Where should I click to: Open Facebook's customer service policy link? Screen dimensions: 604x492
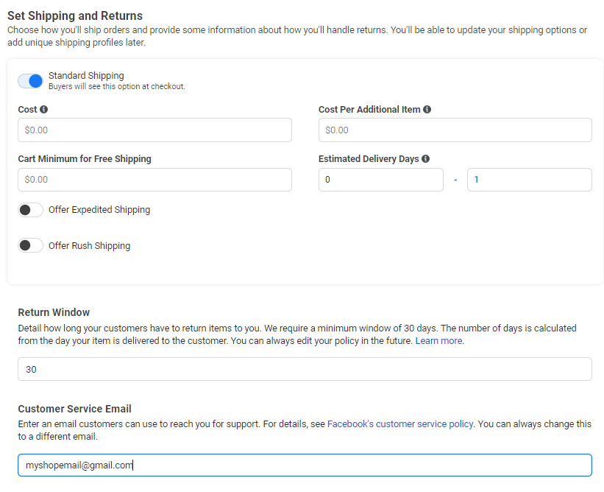point(399,424)
